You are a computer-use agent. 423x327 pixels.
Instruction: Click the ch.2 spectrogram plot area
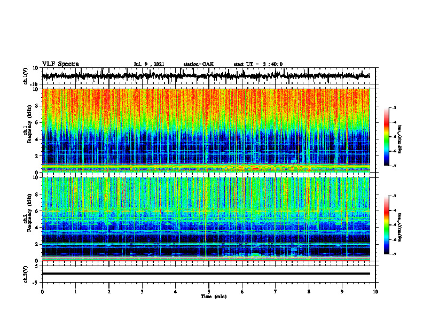pos(206,219)
